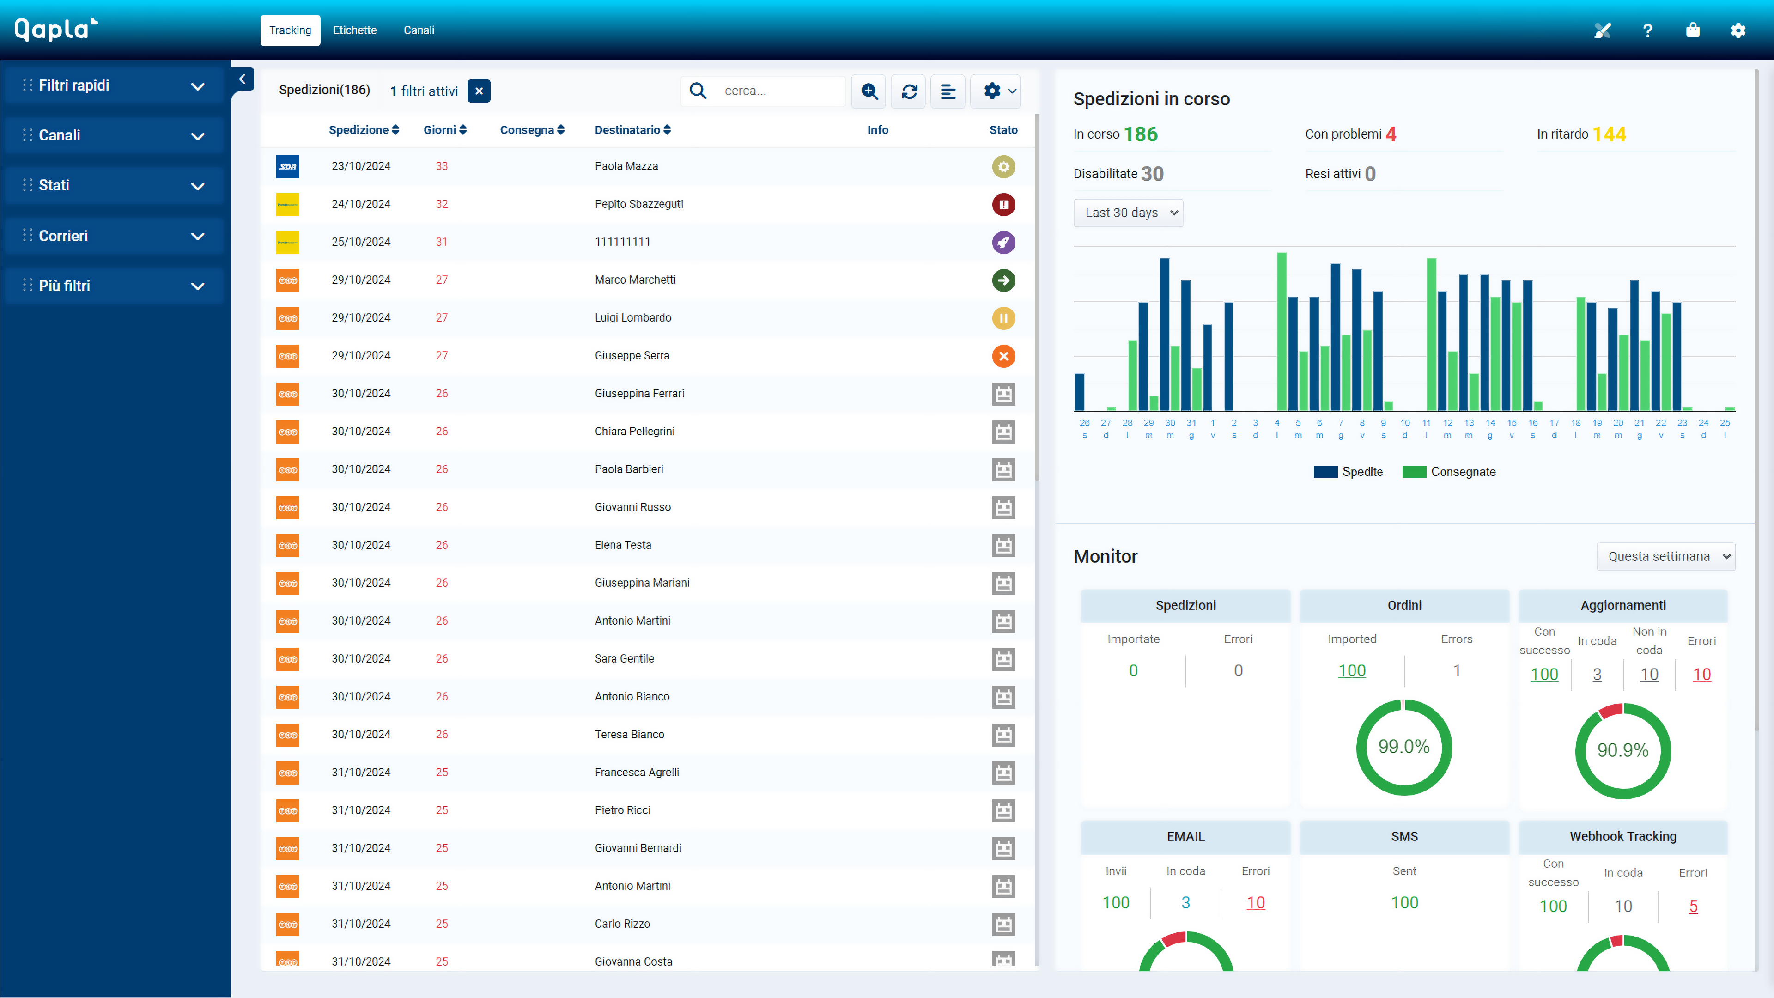Open the Canali menu item
The image size is (1774, 998).
[419, 30]
